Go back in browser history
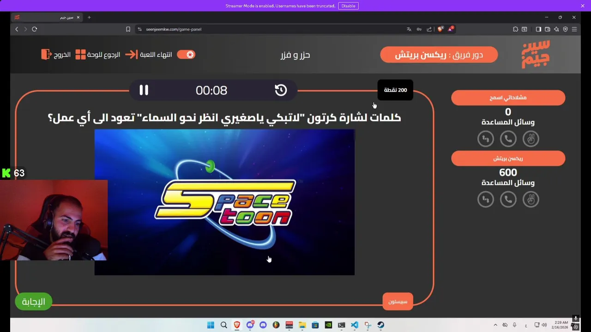This screenshot has height=332, width=591. click(x=17, y=29)
